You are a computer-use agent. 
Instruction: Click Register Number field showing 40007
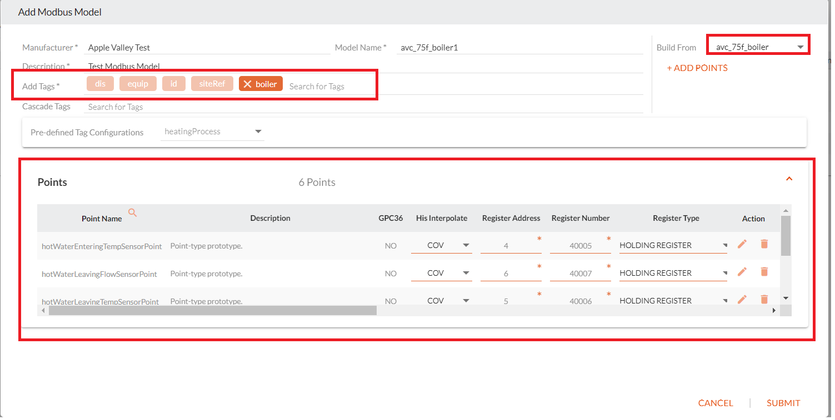[581, 273]
